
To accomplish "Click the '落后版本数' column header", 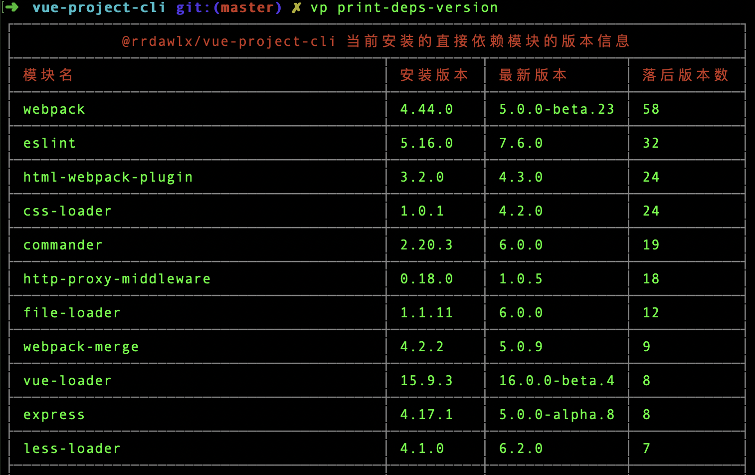I will pyautogui.click(x=686, y=75).
